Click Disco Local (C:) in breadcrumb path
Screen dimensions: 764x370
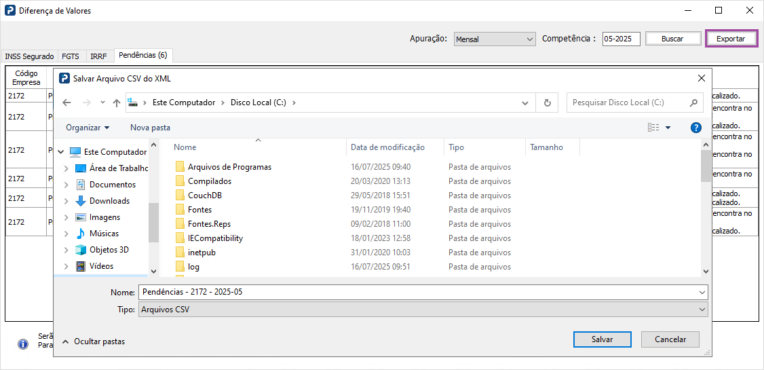(258, 103)
